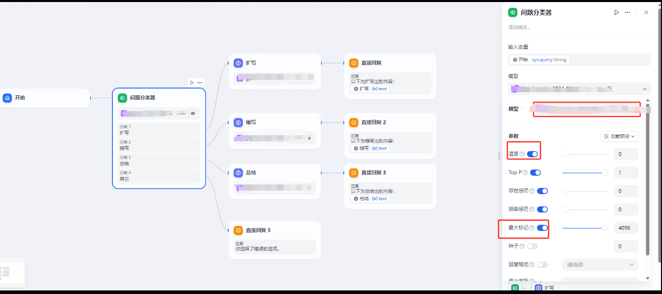The image size is (662, 294).
Task: Click the 最大标记 slider handle
Action: coord(605,228)
